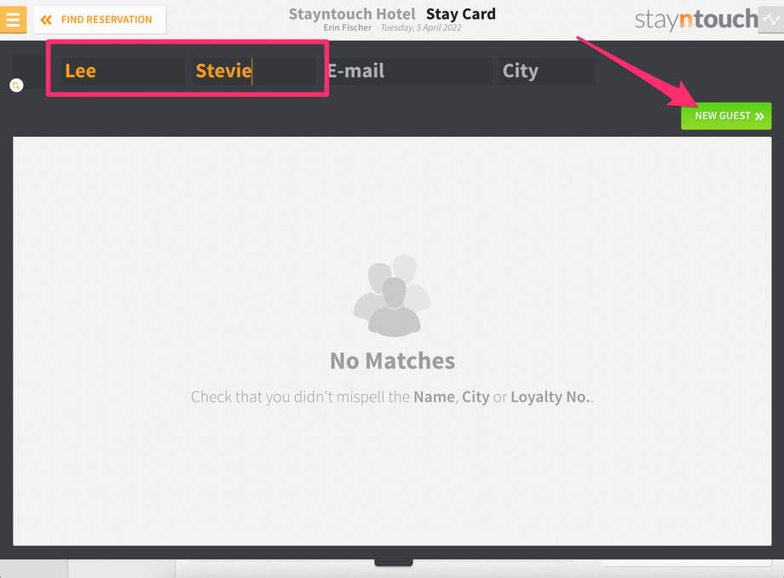Select the E-mail search field
Viewport: 784px width, 578px height.
pos(408,71)
